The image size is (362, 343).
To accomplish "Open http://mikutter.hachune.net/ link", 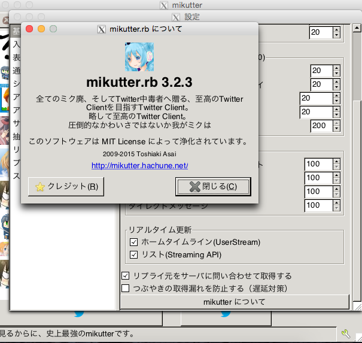I will click(139, 166).
